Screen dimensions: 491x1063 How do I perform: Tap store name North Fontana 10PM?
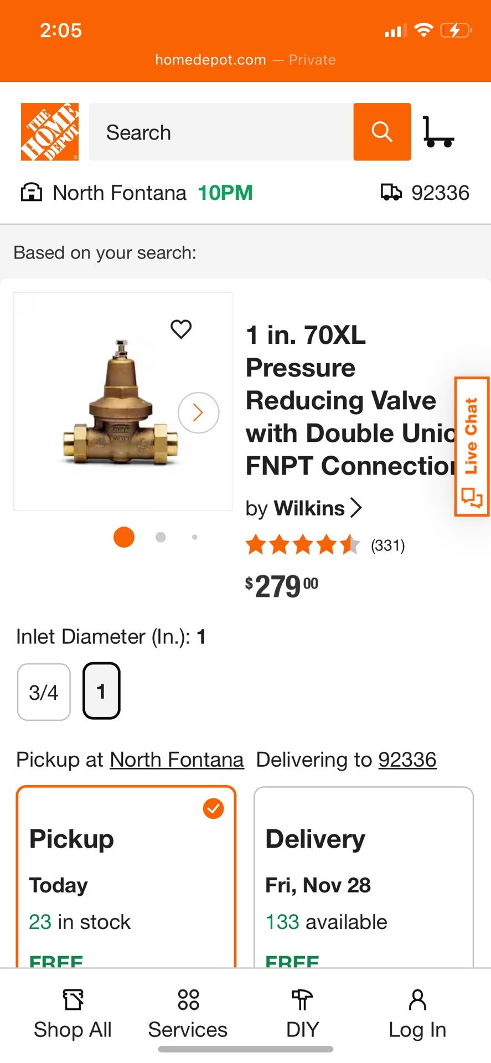(152, 193)
